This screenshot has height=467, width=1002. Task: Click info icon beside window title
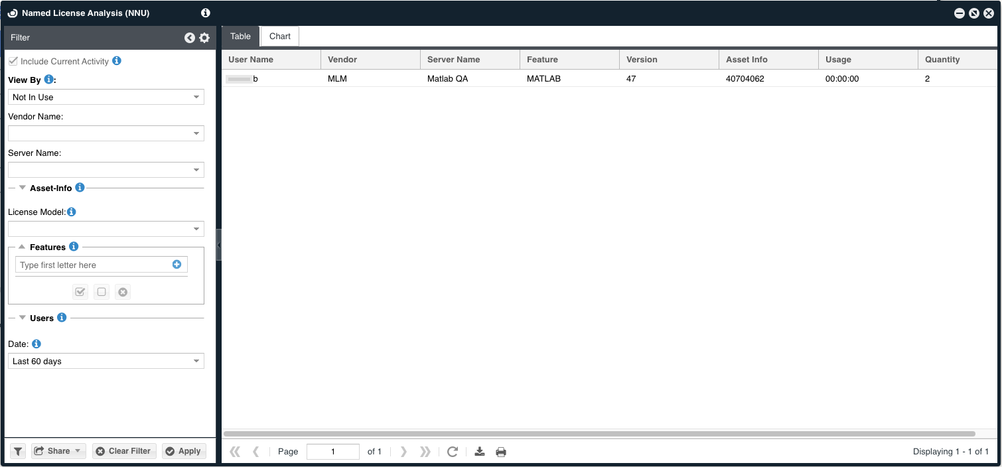coord(205,13)
